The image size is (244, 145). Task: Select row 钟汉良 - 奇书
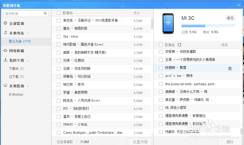point(101,85)
